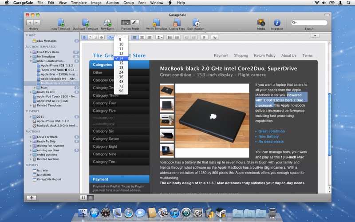Click the Duplicate Template icon
355x222 pixels.
click(85, 23)
